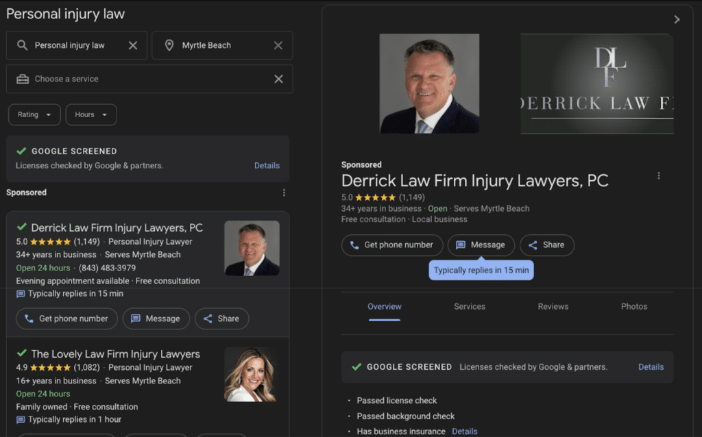Clear the Myrtle Beach location field

(278, 45)
